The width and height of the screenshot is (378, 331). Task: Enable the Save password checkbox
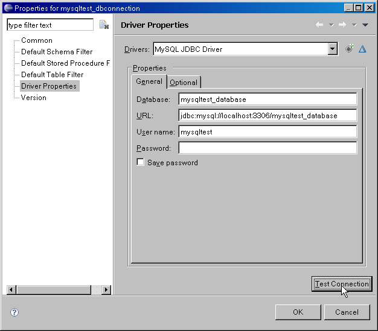point(141,162)
